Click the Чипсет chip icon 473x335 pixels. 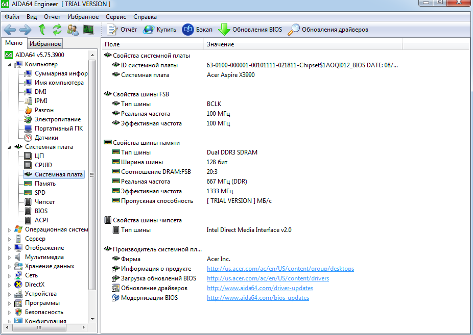28,202
